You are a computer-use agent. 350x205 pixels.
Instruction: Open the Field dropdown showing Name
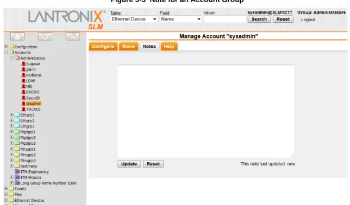click(181, 19)
